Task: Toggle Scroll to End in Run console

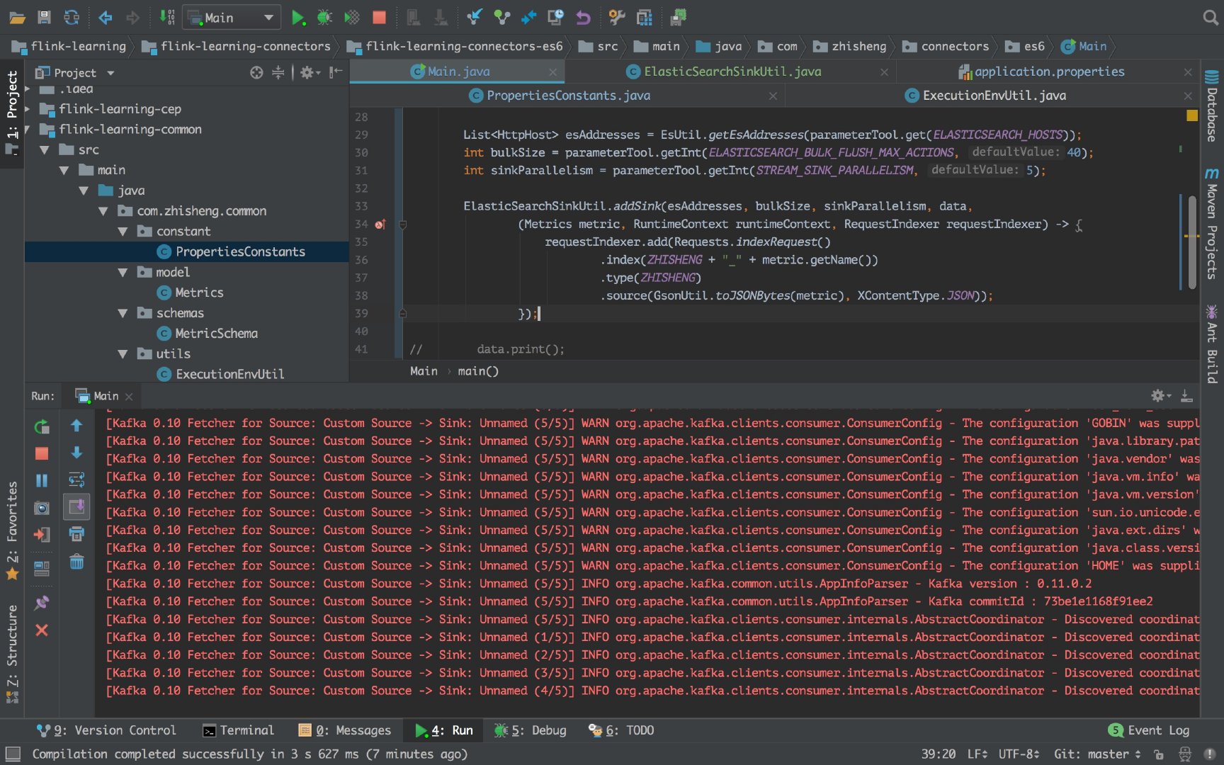Action: coord(76,506)
